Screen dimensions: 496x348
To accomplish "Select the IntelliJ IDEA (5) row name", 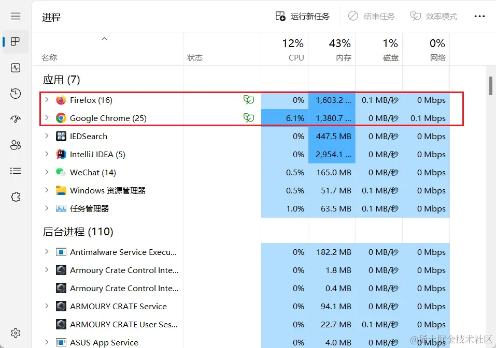I will coord(97,155).
